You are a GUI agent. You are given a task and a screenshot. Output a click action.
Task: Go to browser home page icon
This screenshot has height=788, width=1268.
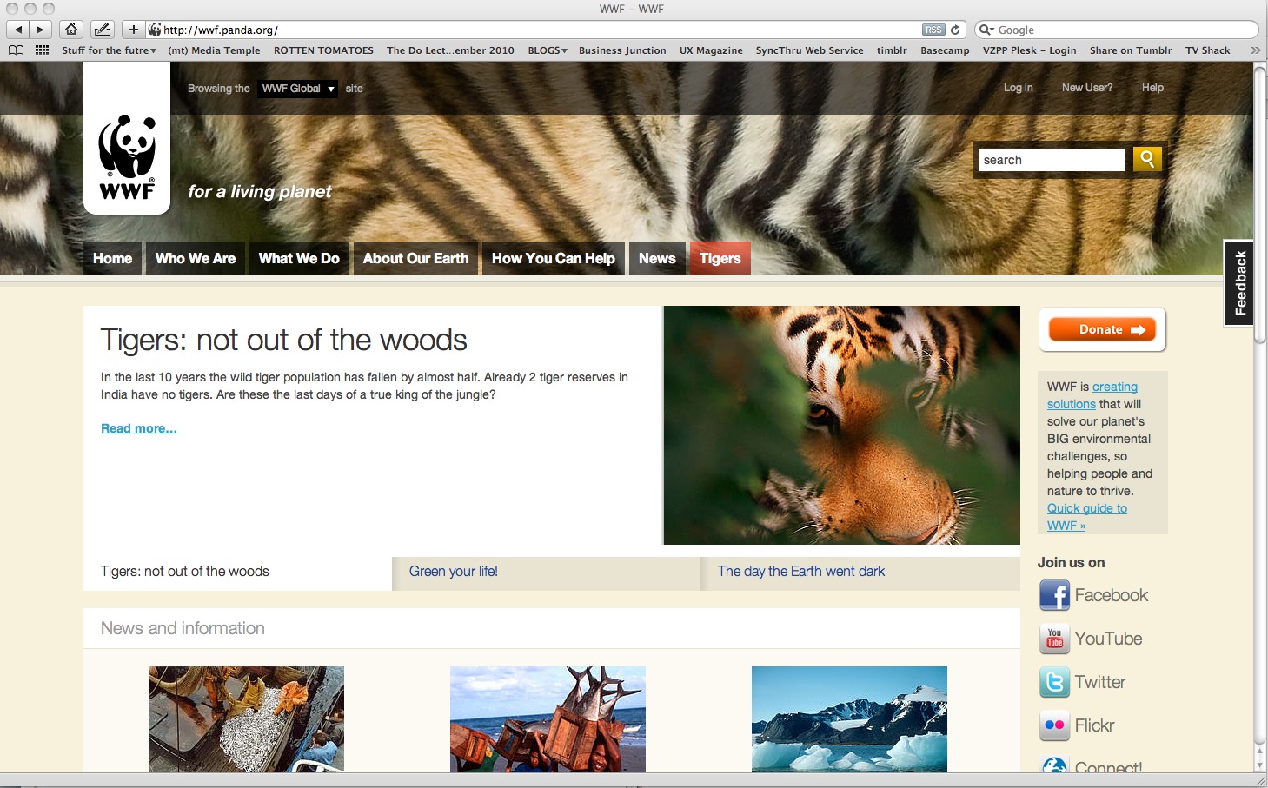(x=71, y=30)
